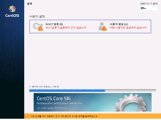Viewport: 161px width, 120px height.
Task: Click the blue installation progress bar
Action: 67,90
